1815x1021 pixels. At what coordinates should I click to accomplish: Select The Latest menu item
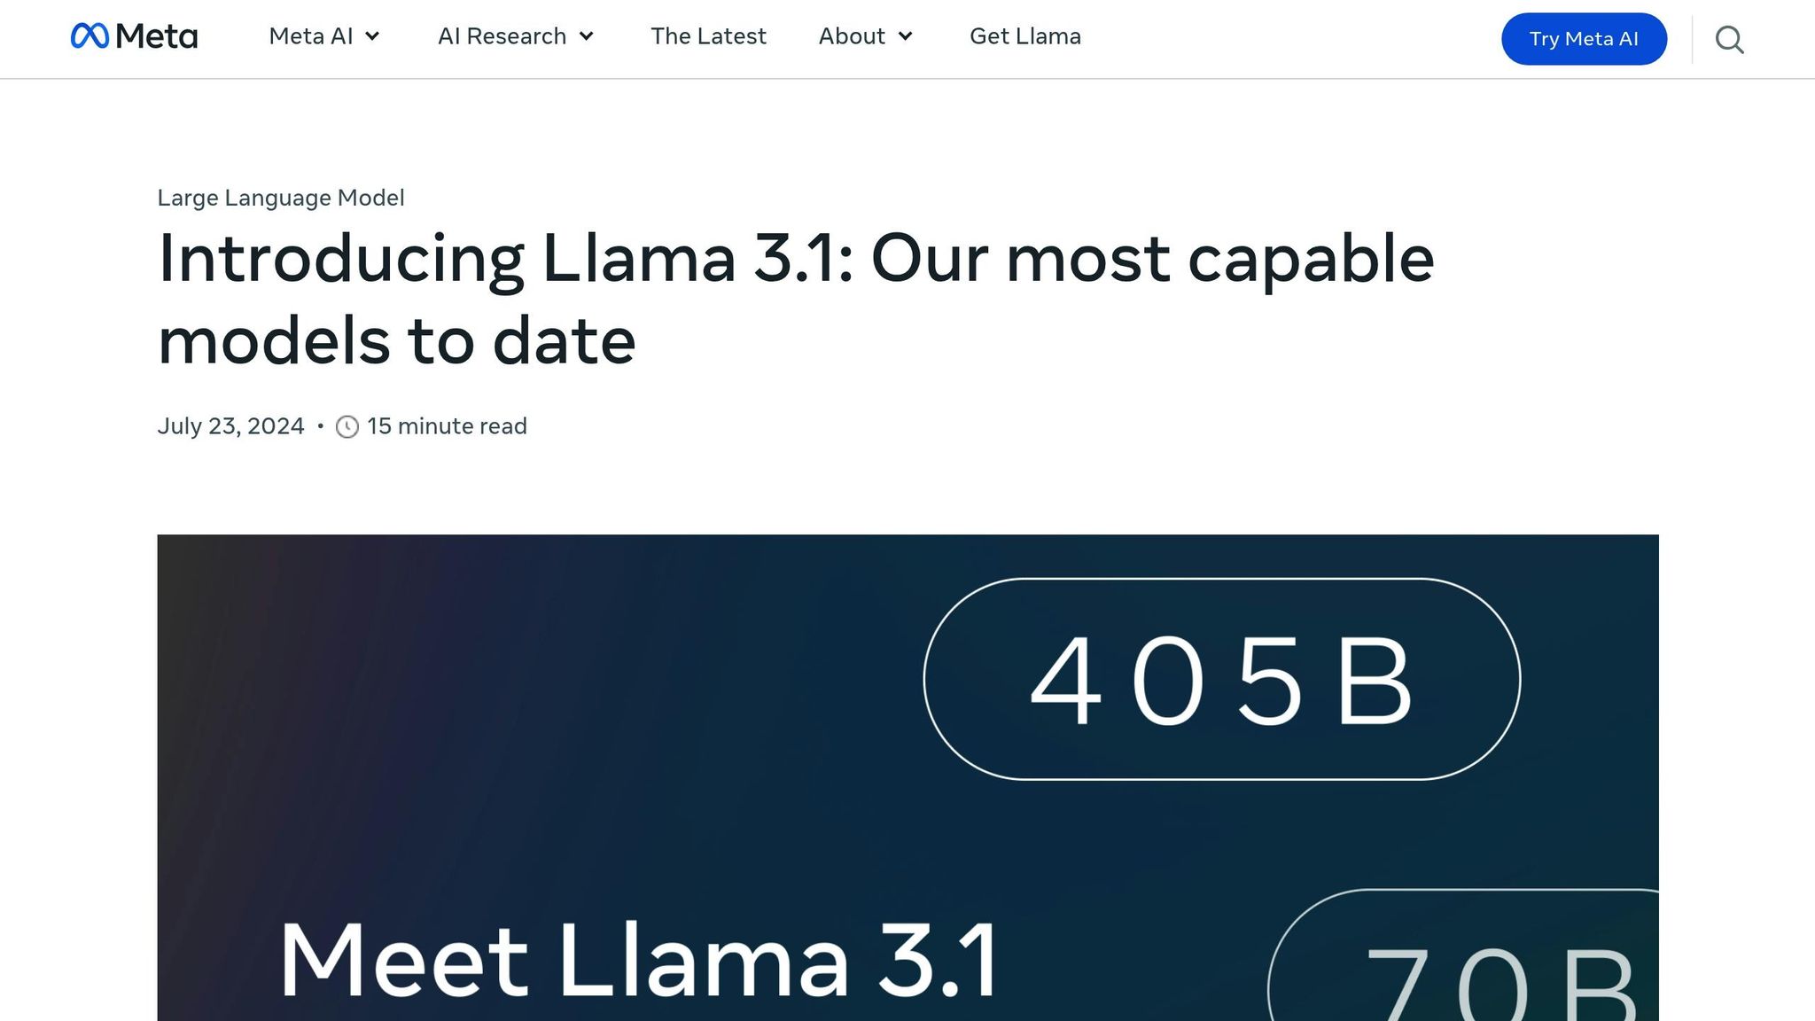click(x=708, y=36)
